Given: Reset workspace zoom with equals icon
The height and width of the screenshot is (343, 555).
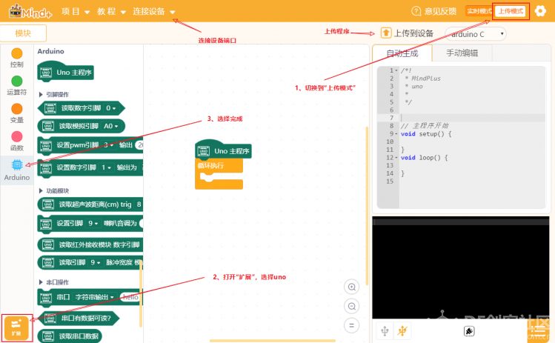Looking at the screenshot, I should pyautogui.click(x=351, y=325).
